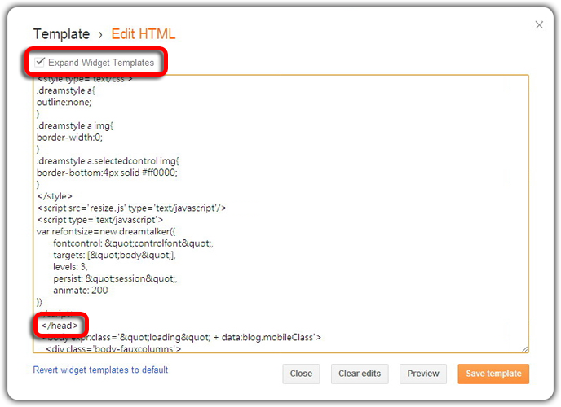Click the 'persist:' session code line

[x=115, y=279]
